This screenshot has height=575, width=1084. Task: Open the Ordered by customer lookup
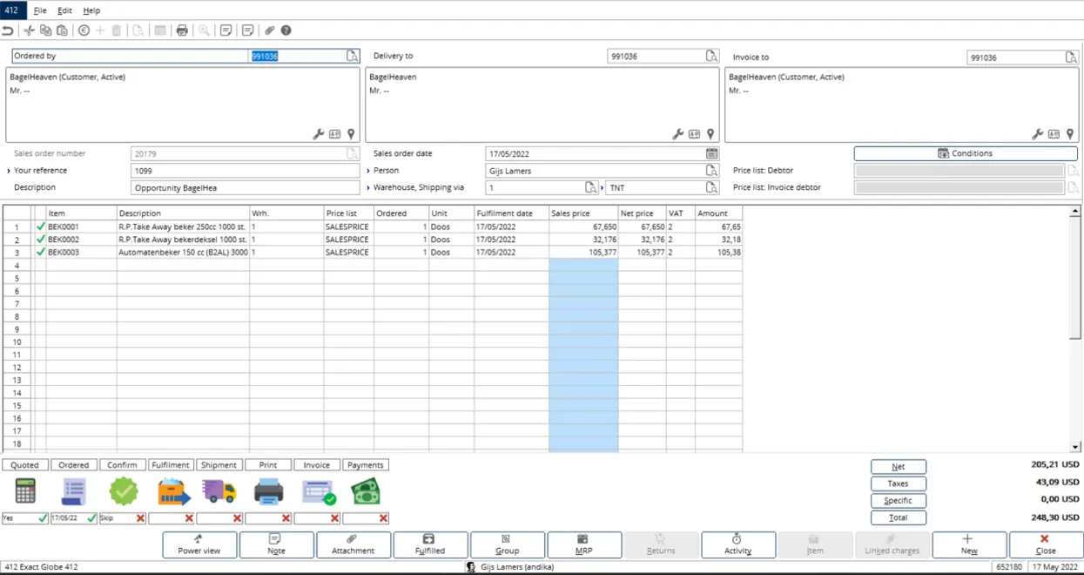[352, 56]
